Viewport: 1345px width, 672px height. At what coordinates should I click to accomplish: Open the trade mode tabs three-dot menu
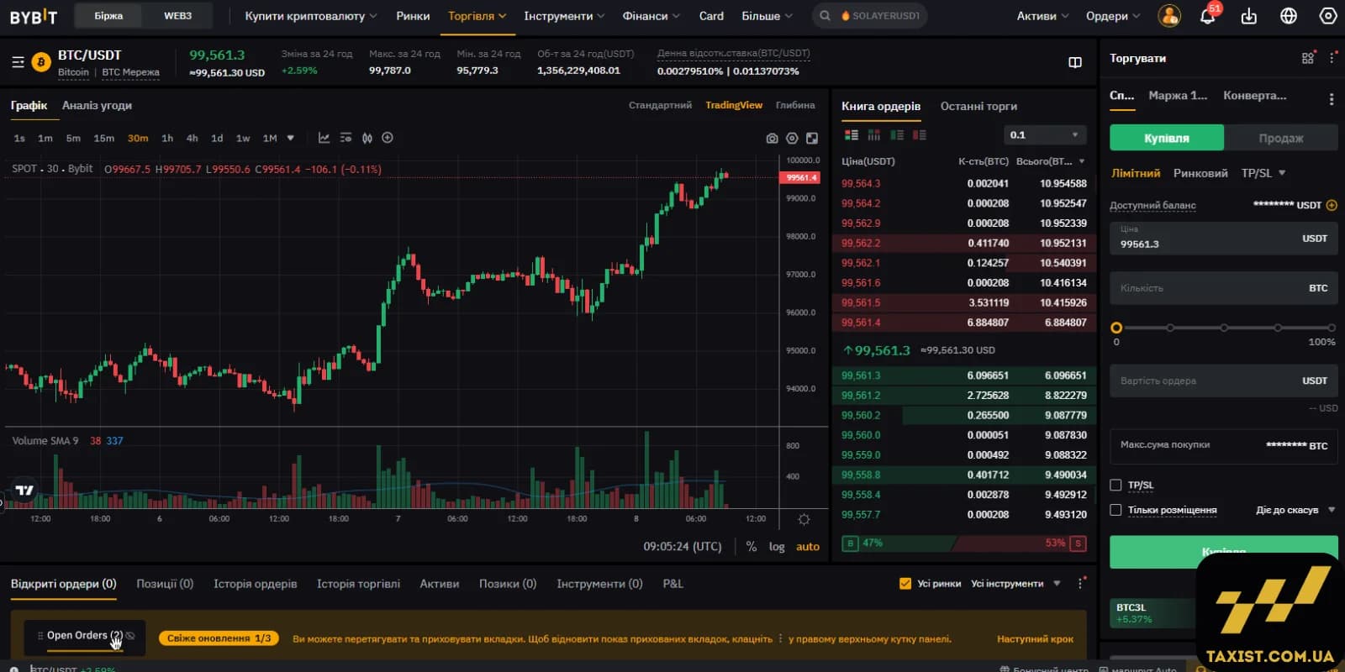coord(1332,99)
